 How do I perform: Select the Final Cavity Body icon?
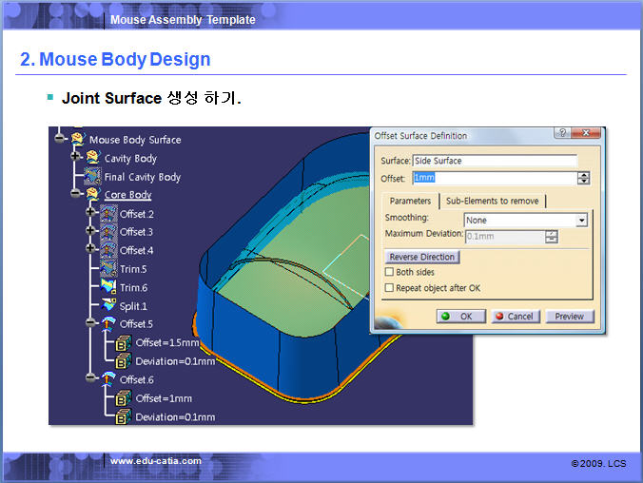92,177
